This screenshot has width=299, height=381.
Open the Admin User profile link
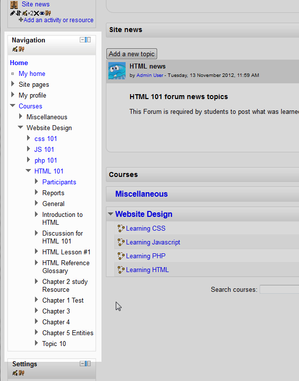coord(150,75)
